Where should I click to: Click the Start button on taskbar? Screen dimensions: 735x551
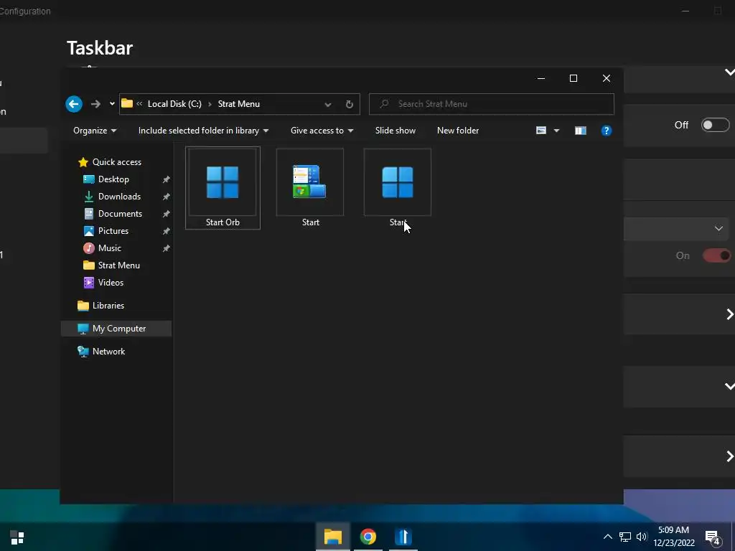[x=17, y=537]
